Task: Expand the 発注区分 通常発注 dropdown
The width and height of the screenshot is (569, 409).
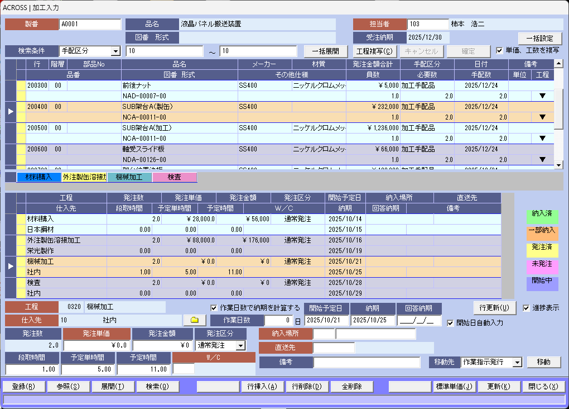Action: [240, 346]
